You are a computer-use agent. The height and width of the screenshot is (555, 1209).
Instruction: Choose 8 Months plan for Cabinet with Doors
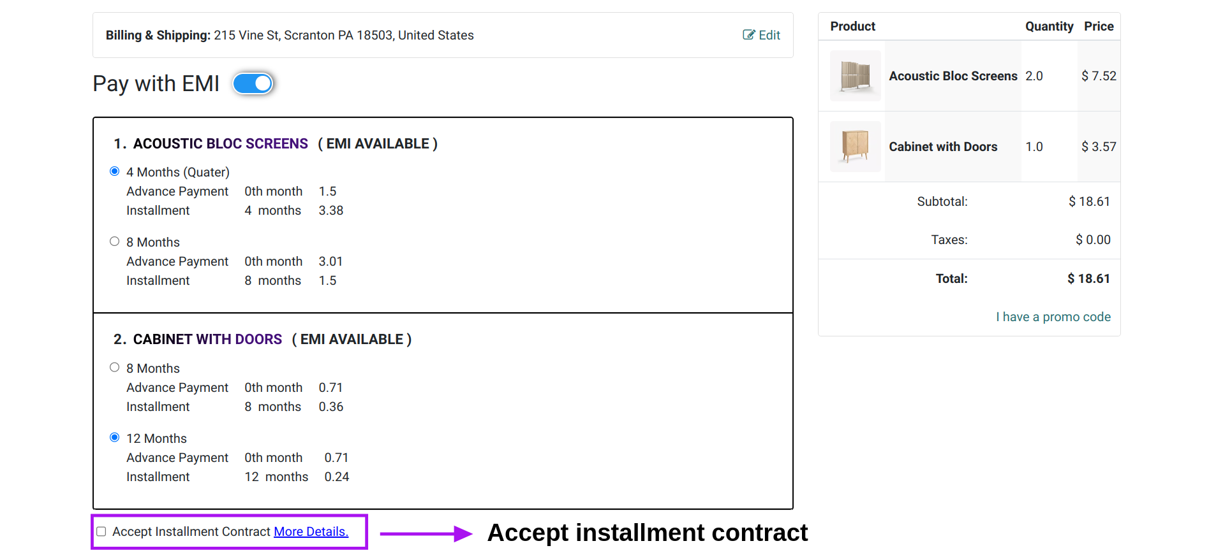coord(115,368)
